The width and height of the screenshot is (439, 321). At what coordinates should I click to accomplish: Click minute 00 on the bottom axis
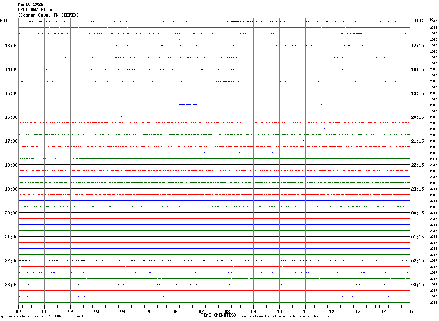19,311
